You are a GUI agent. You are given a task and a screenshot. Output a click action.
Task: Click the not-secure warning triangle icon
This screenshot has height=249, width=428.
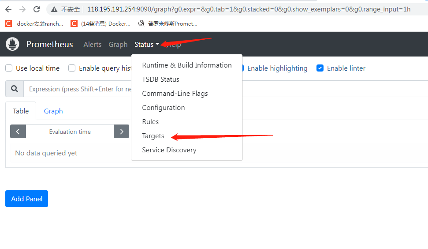point(54,10)
